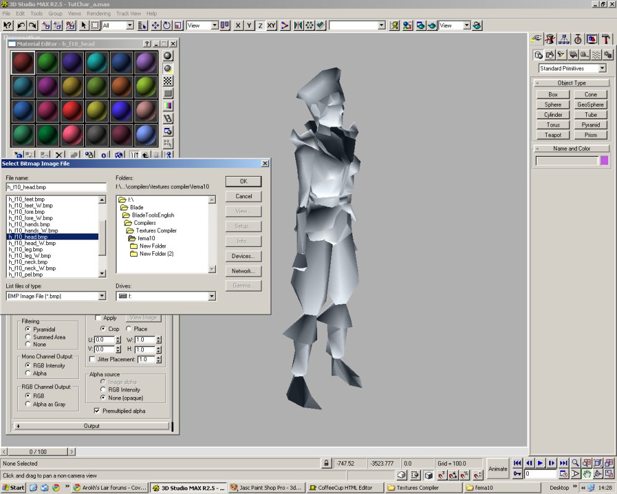Screen dimensions: 617x494
Task: Open the reference coordinate system View dropdown
Action: [x=215, y=25]
